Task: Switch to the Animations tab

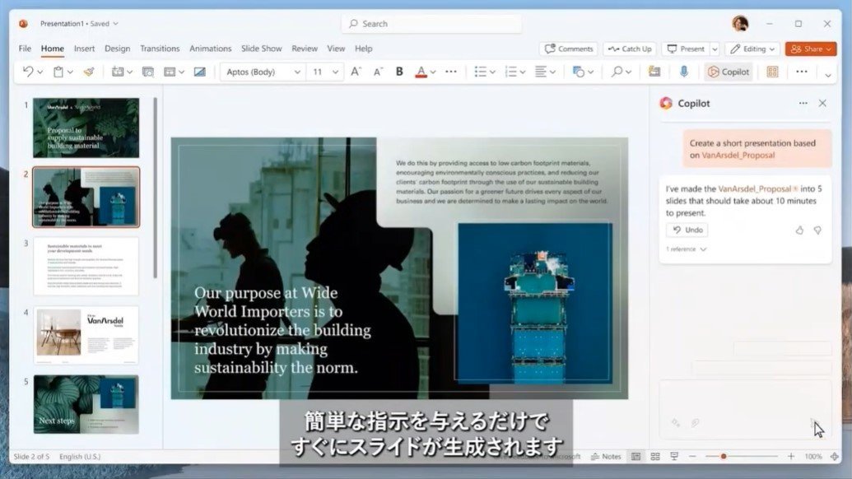Action: [210, 49]
